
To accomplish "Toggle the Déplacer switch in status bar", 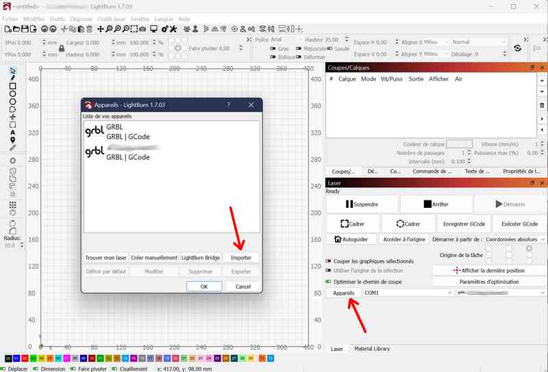I will click(3, 369).
